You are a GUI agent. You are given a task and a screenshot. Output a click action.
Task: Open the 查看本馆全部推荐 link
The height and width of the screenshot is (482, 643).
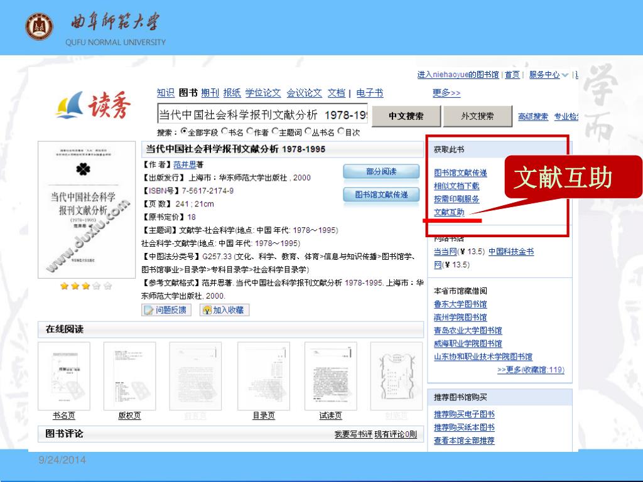[464, 441]
